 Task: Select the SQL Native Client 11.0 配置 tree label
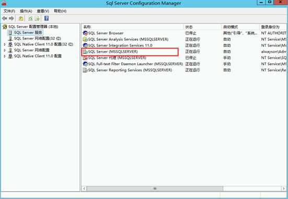click(x=38, y=56)
